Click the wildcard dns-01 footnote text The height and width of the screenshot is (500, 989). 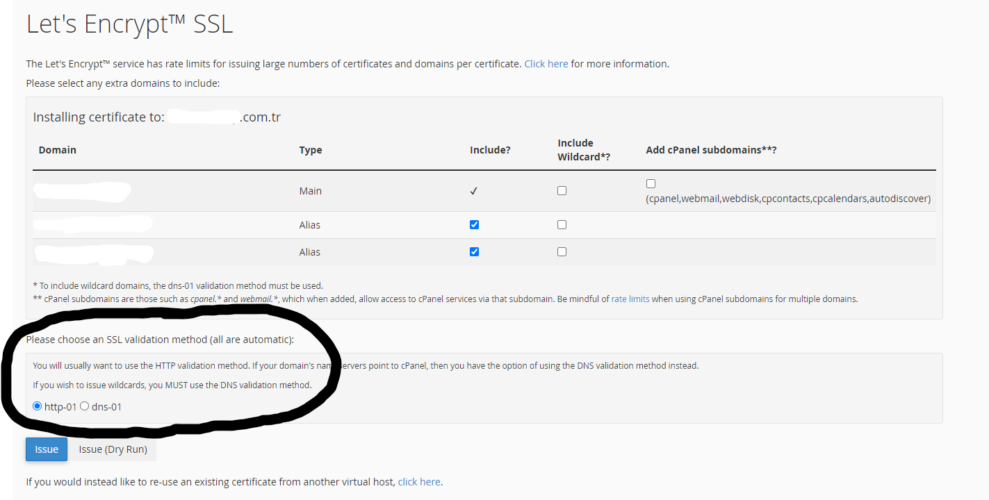pos(178,285)
